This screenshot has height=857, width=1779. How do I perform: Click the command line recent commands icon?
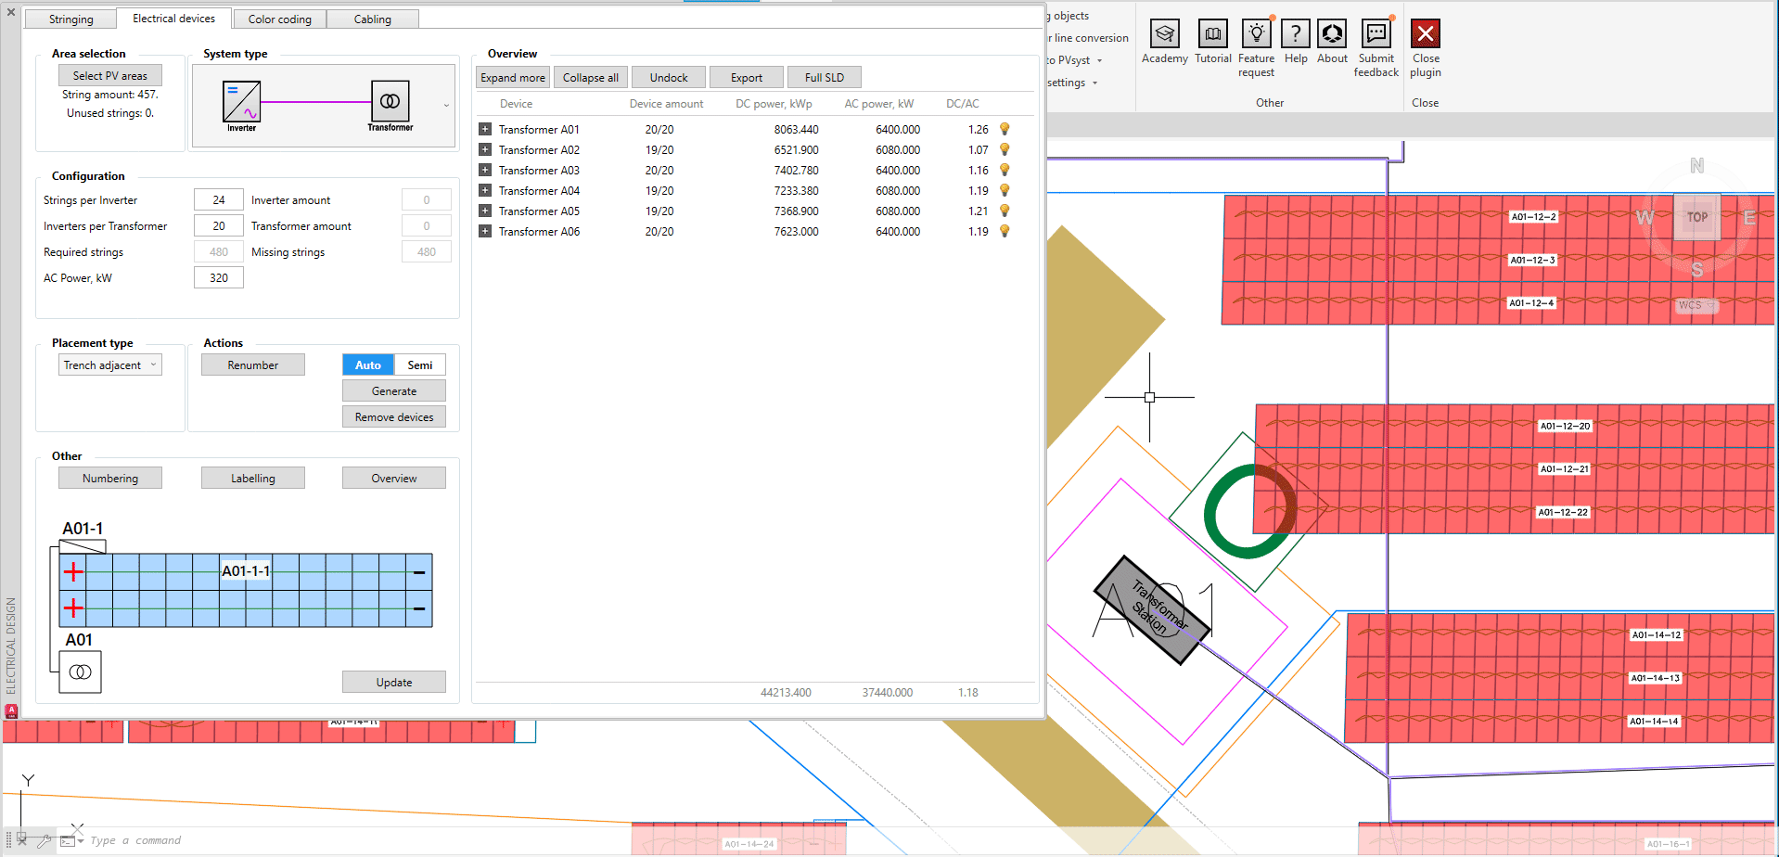click(x=70, y=841)
